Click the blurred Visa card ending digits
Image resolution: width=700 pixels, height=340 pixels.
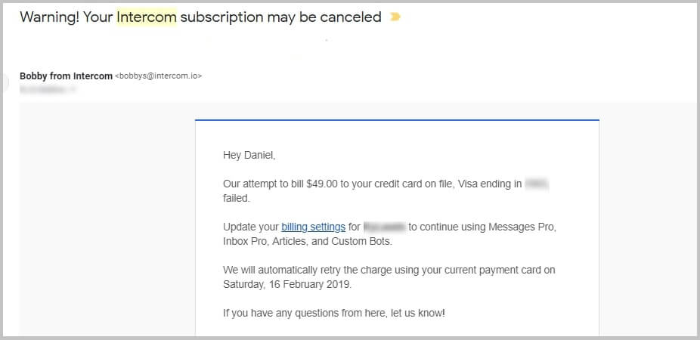click(537, 184)
